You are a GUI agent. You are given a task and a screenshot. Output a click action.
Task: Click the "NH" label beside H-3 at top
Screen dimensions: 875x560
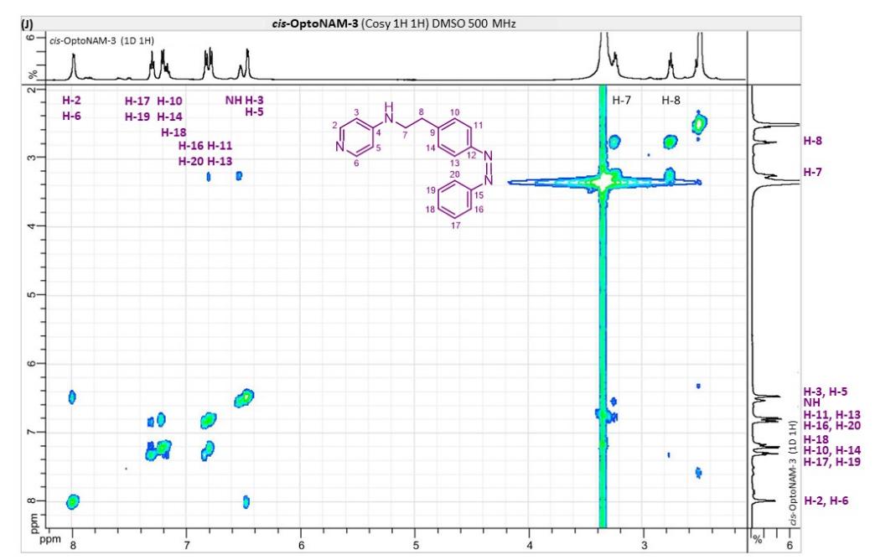pos(233,101)
